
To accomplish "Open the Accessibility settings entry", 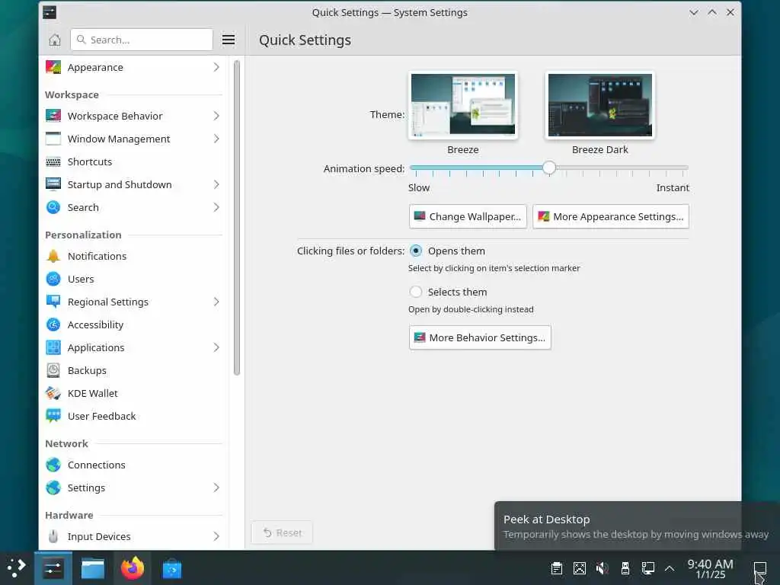I will [134, 324].
